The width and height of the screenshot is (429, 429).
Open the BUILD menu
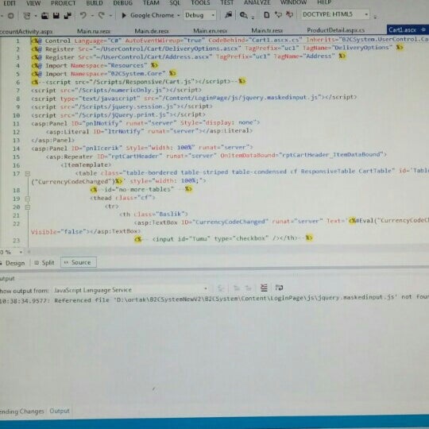click(95, 3)
